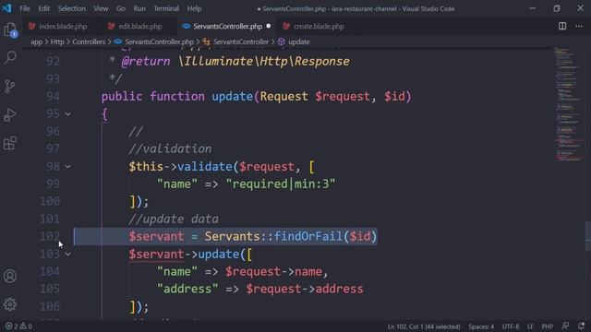
Task: Change indentation via Spaces: 4
Action: tap(481, 326)
